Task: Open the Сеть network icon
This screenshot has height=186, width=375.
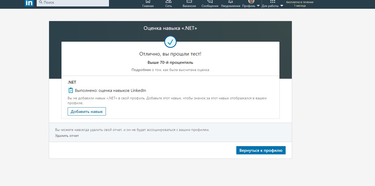Action: pyautogui.click(x=168, y=1)
